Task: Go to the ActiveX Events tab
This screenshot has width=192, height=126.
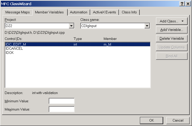Action: click(x=104, y=12)
